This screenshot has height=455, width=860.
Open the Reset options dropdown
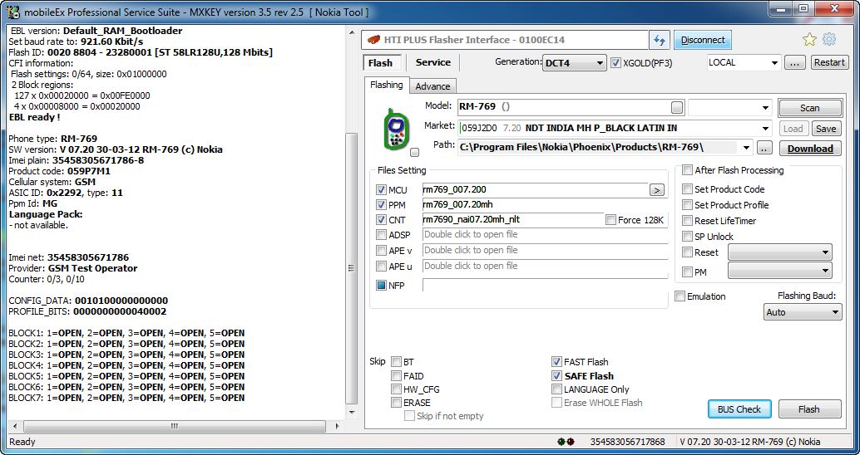(779, 252)
